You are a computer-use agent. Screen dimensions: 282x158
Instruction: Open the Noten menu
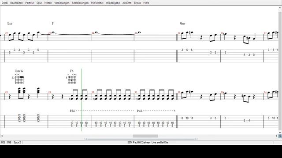(x=48, y=3)
